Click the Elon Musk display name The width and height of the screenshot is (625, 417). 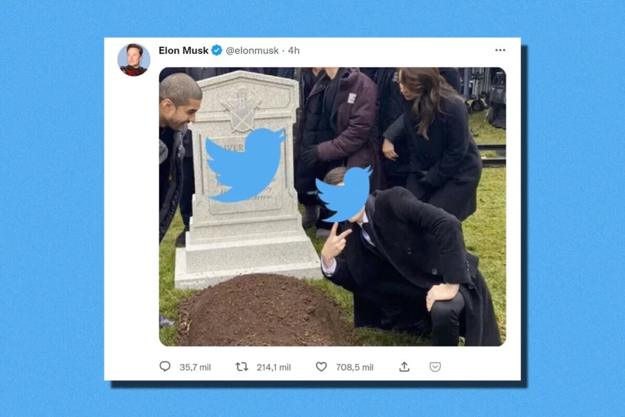pos(183,51)
